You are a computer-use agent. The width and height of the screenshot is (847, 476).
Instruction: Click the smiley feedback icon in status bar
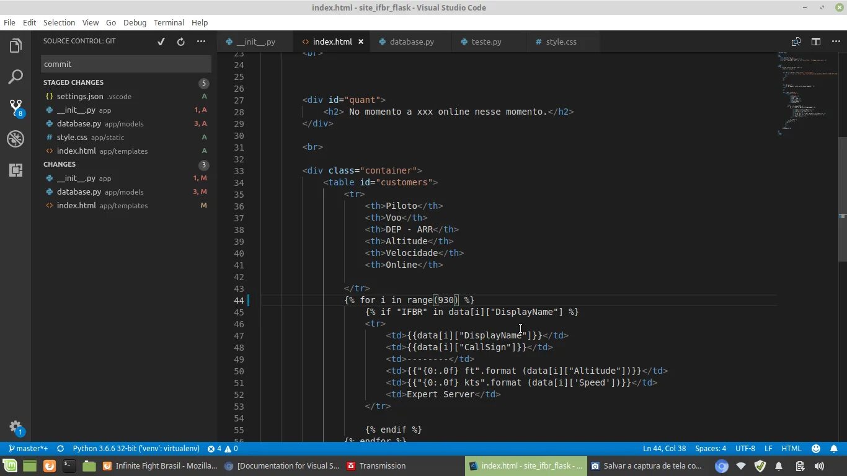(816, 449)
